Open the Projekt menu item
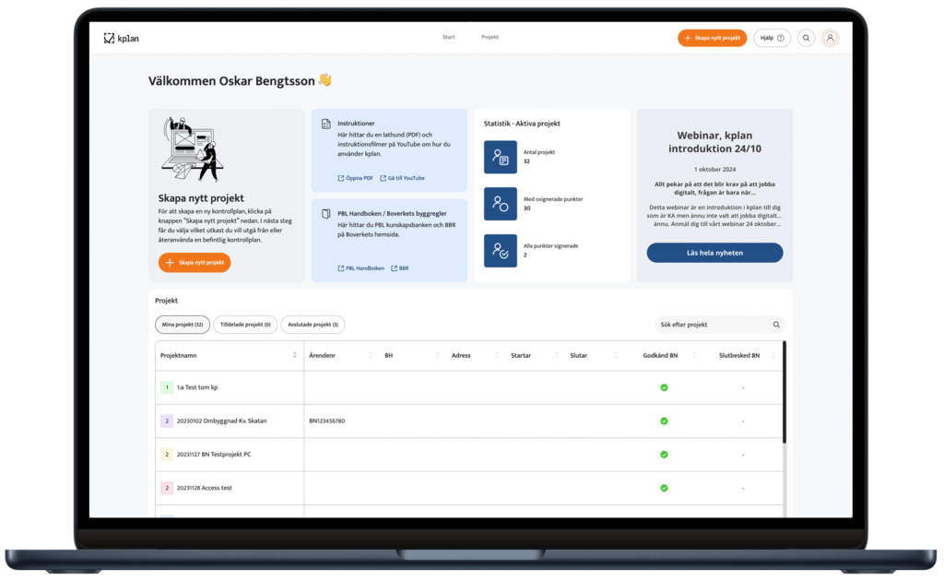Screen dimensions: 944x581 [490, 38]
